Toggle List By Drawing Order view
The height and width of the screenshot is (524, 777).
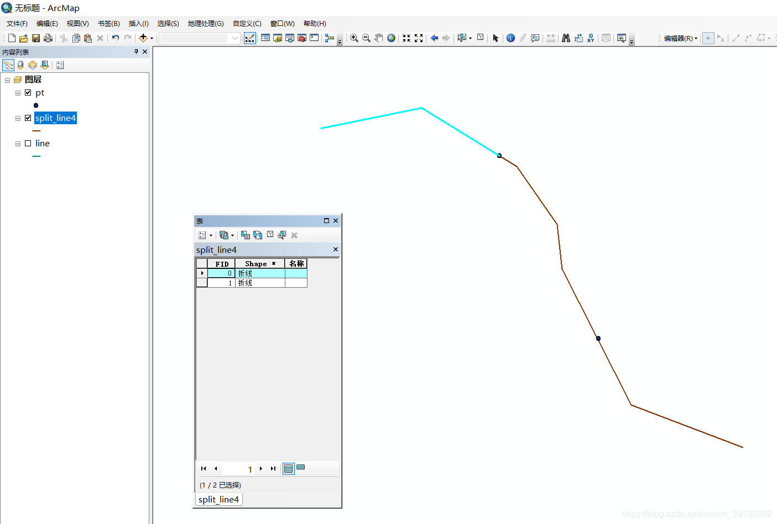pyautogui.click(x=8, y=65)
